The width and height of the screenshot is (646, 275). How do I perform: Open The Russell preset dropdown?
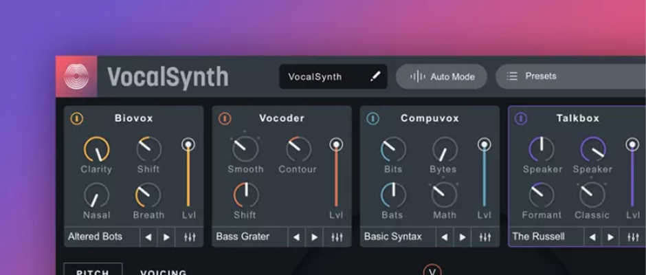point(546,237)
